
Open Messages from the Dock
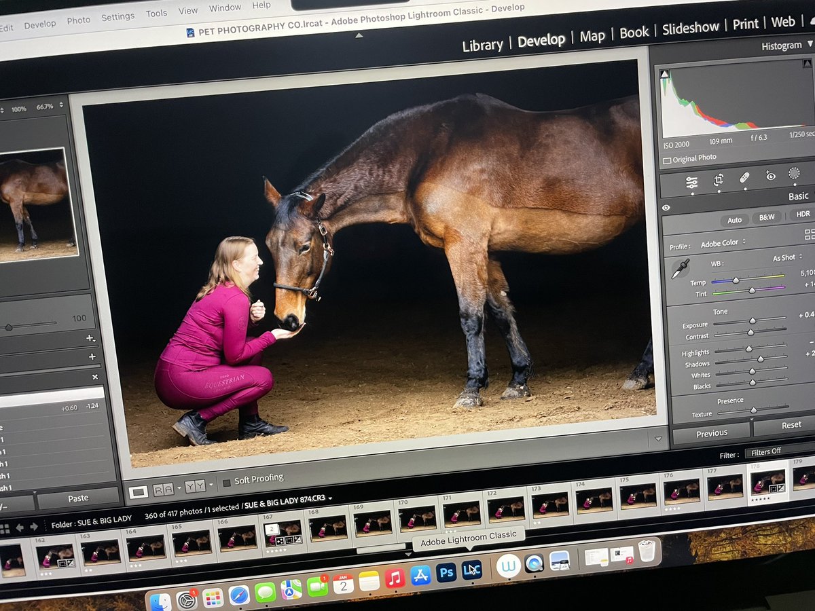click(265, 591)
